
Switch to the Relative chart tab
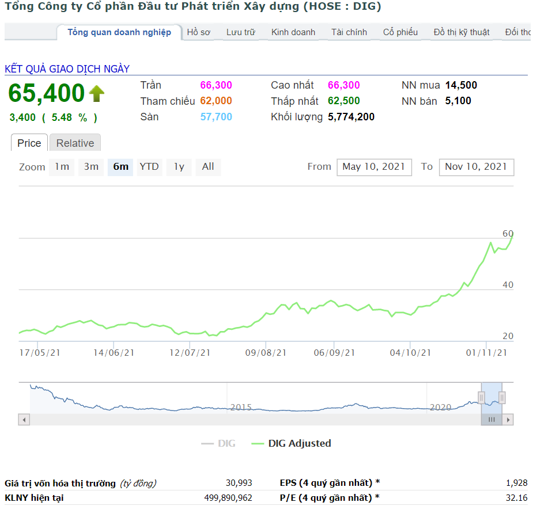click(75, 143)
